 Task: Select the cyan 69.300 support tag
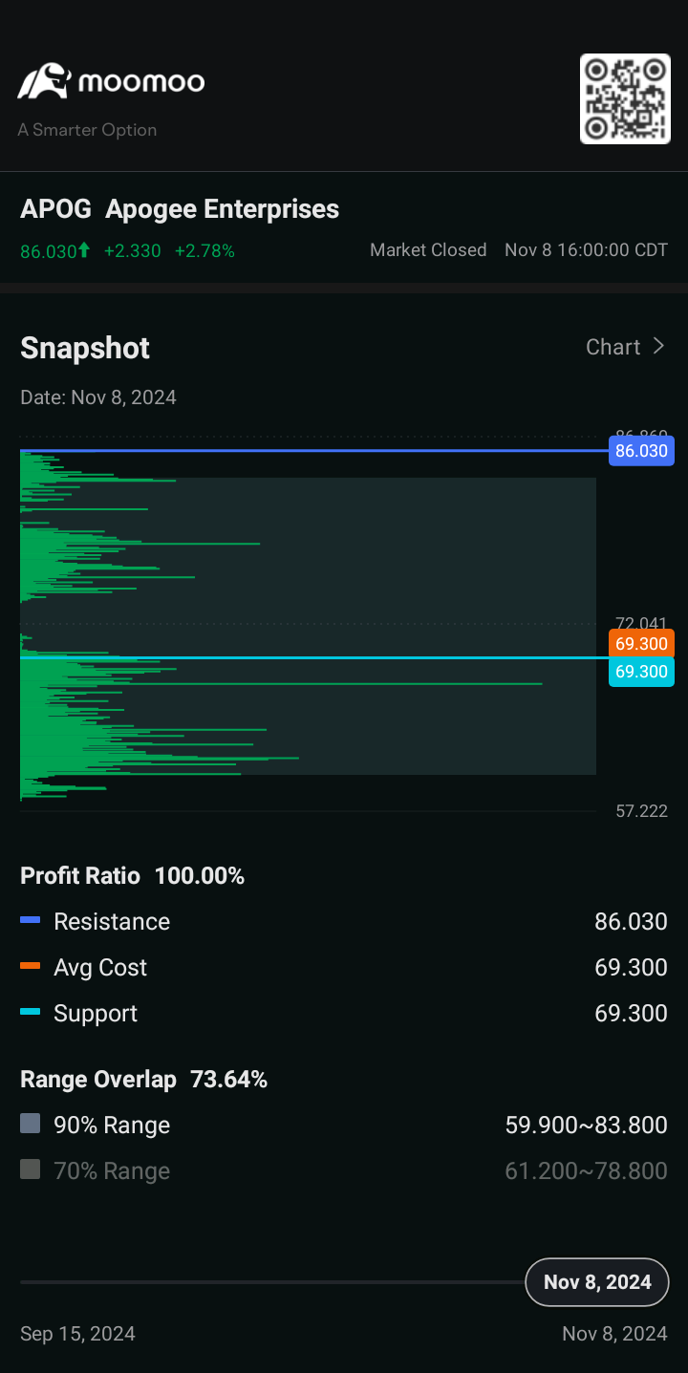pos(641,672)
